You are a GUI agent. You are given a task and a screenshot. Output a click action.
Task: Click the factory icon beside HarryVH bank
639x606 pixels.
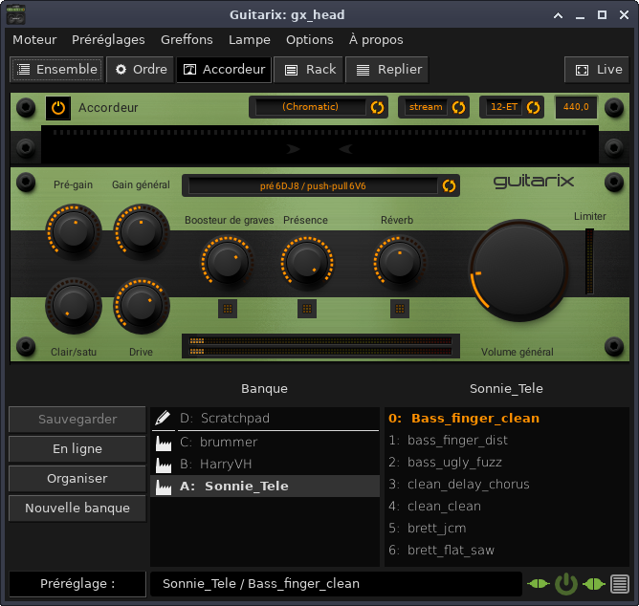click(x=163, y=465)
